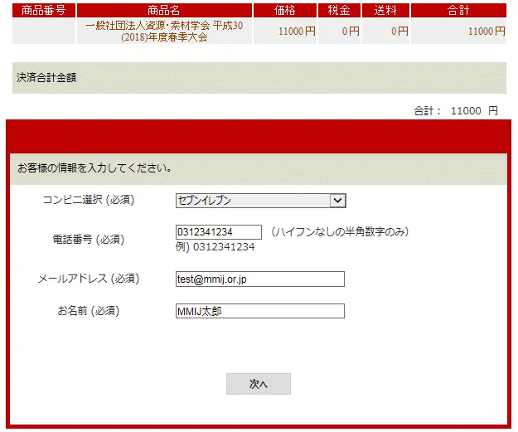The height and width of the screenshot is (432, 518).
Task: Click the お客様の情報を入力してください heading
Action: pyautogui.click(x=95, y=168)
